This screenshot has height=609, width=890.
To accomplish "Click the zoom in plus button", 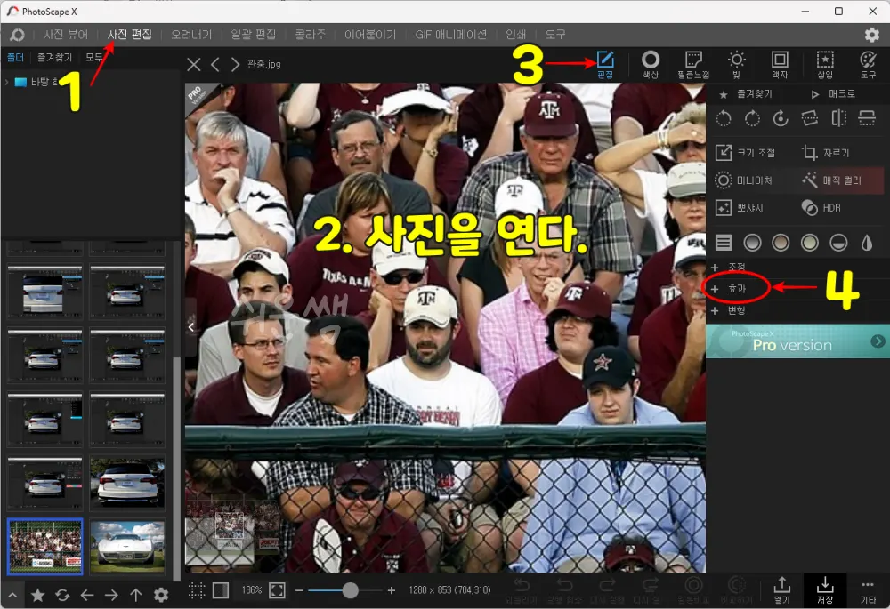I will (391, 590).
